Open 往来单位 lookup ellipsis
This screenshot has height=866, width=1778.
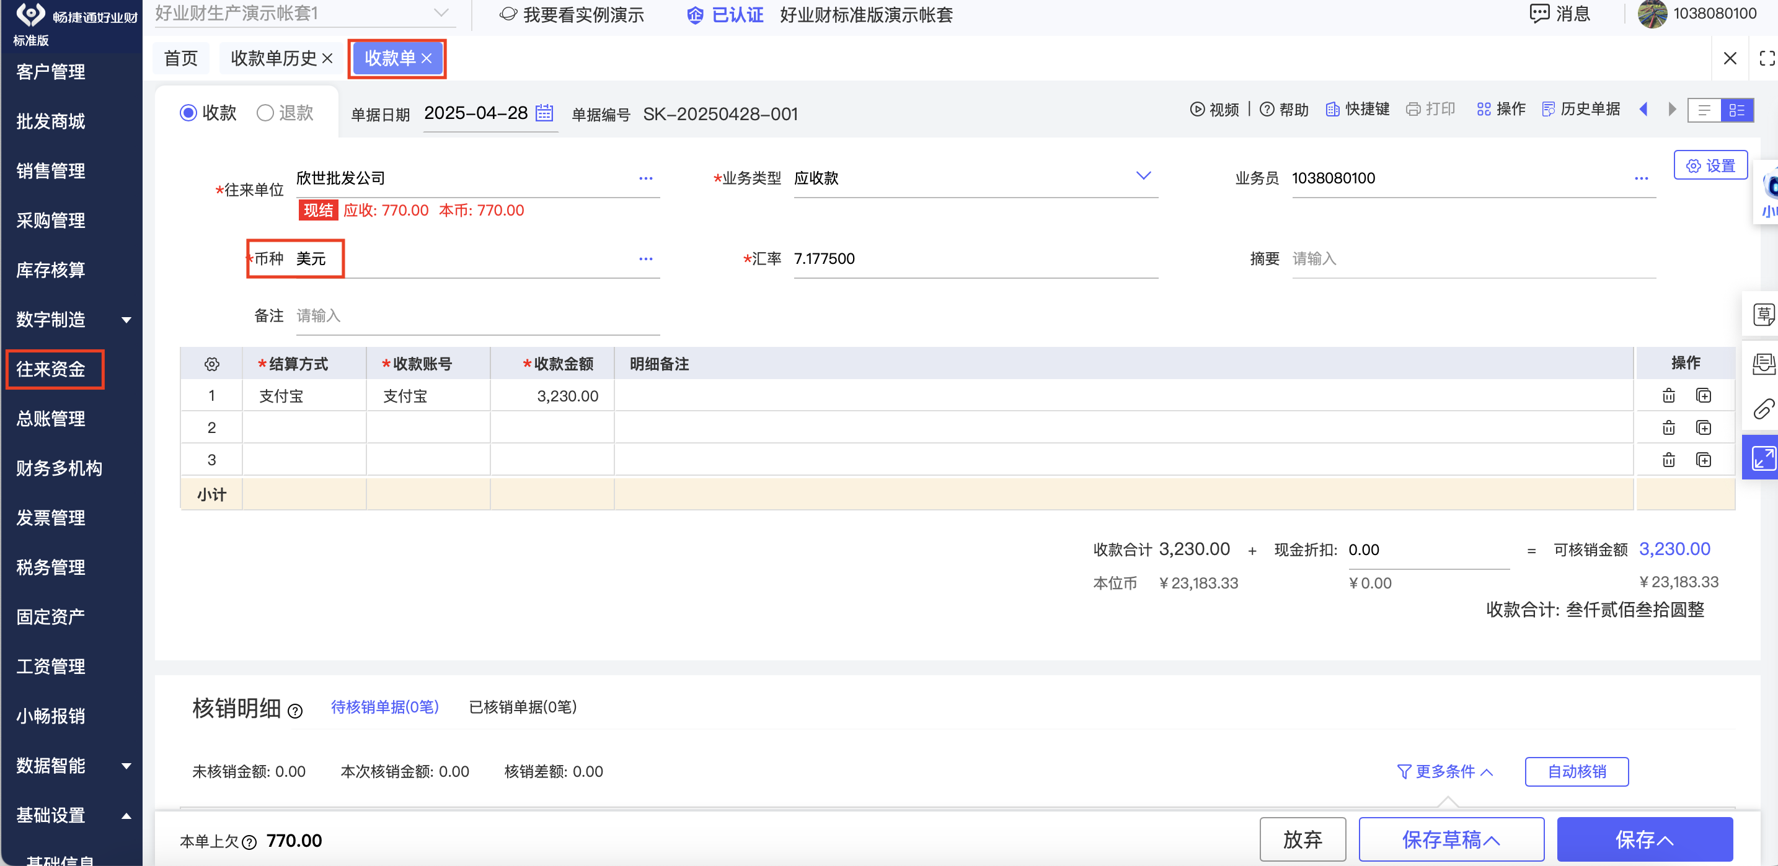pos(645,178)
